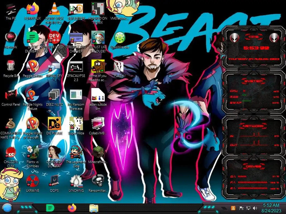The width and height of the screenshot is (286, 214).
Task: Select the Super Hilda game icon
Action: click(x=76, y=126)
